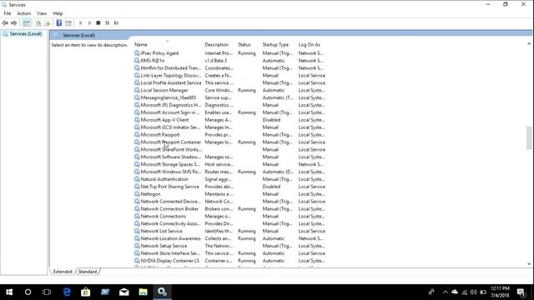The height and width of the screenshot is (300, 534).
Task: Click the scroll up arrow of the services list
Action: pos(529,44)
